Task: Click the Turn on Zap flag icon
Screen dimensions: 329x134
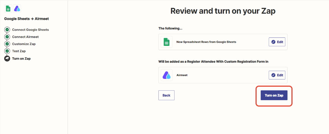Action: pos(7,59)
